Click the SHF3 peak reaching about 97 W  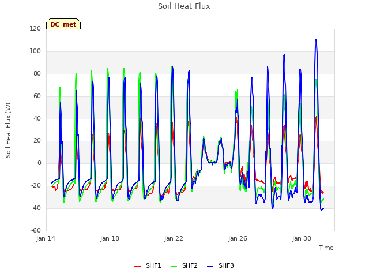(284, 55)
